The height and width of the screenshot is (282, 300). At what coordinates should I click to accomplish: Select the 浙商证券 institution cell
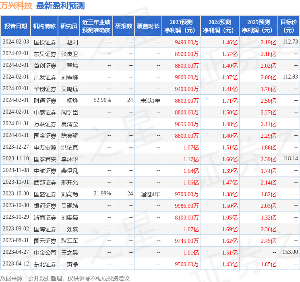[x=45, y=218]
